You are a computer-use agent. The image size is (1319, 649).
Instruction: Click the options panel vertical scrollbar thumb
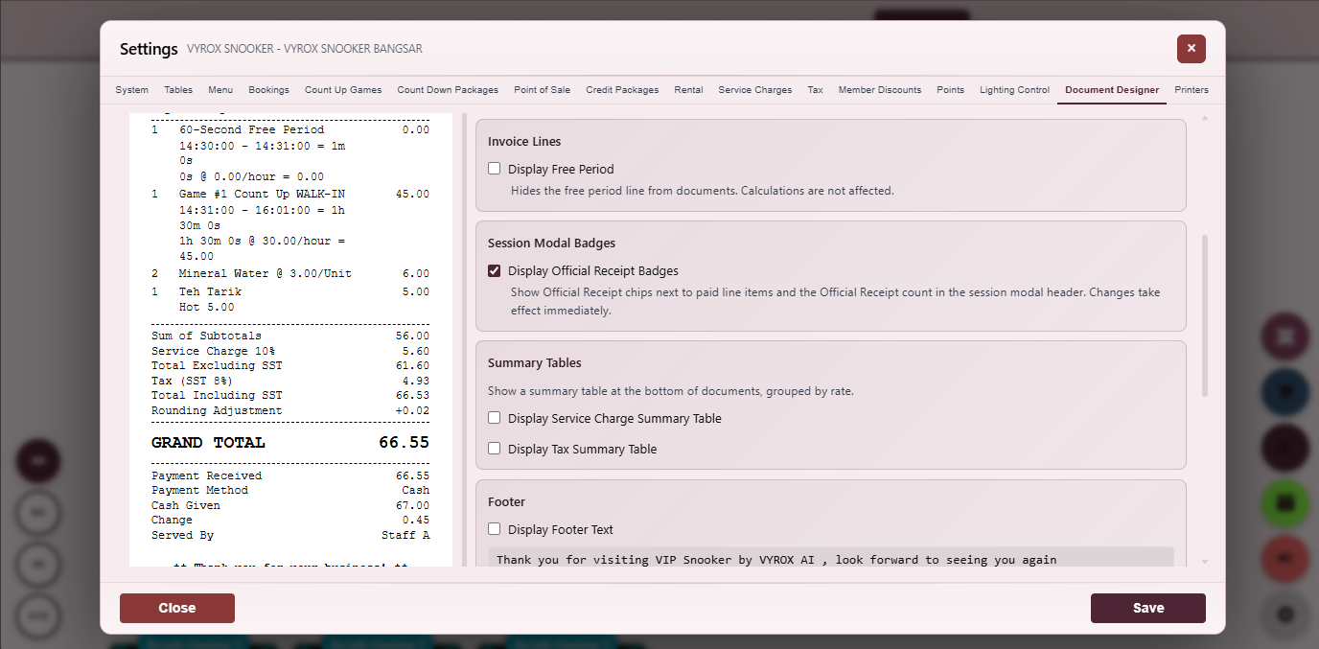[1205, 315]
